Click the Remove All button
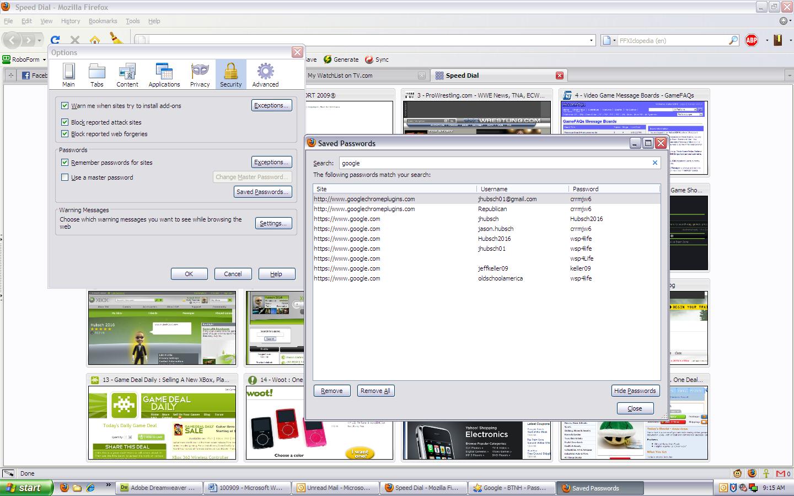This screenshot has height=496, width=794. (x=375, y=391)
